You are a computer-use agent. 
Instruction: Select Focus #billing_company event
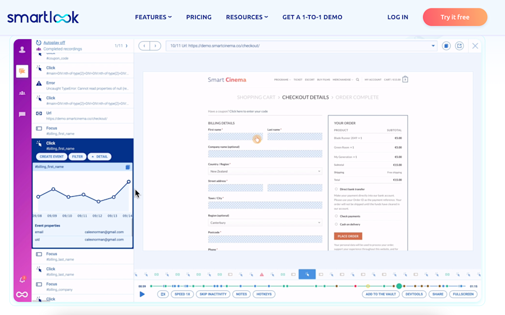click(x=82, y=286)
